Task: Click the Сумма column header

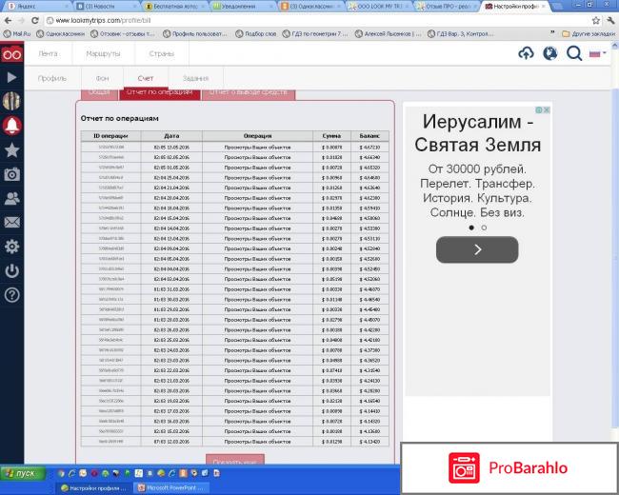Action: pos(331,136)
